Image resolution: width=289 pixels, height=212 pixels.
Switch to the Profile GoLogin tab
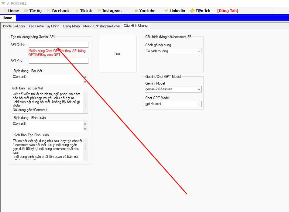[x=14, y=26]
